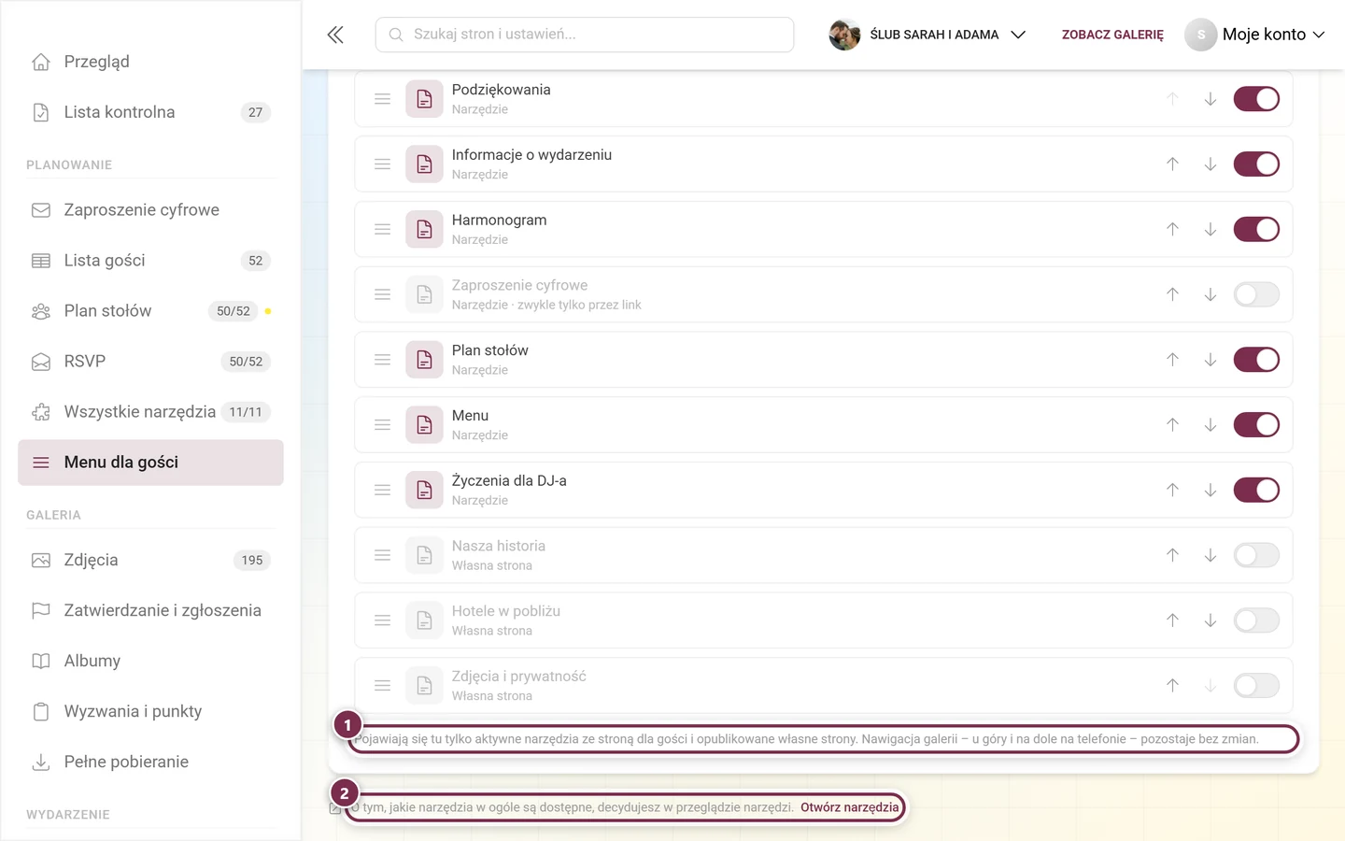Move Życzenia dla DJ-a down with arrow
Viewport: 1345px width, 841px height.
1210,491
